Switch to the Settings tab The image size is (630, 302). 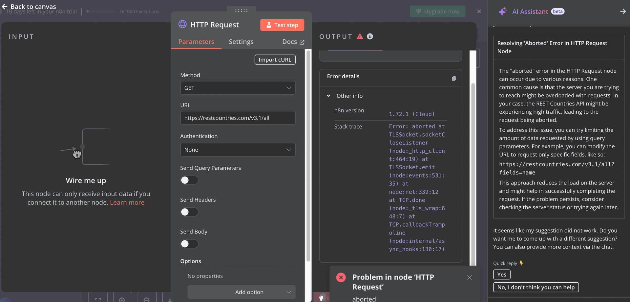[x=241, y=42]
